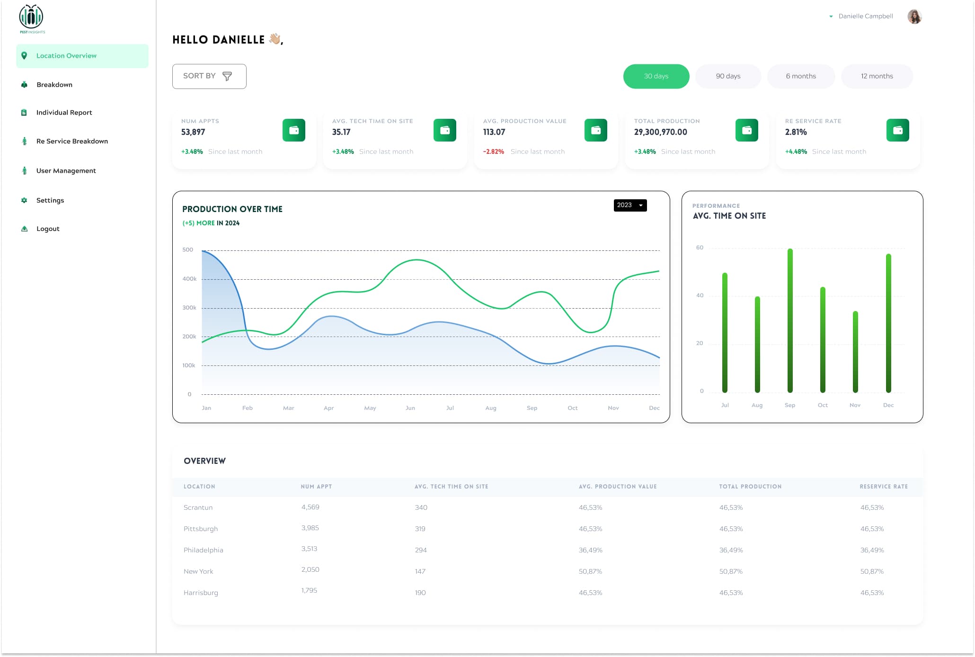Click the Re Service Breakdown person icon

coord(24,141)
